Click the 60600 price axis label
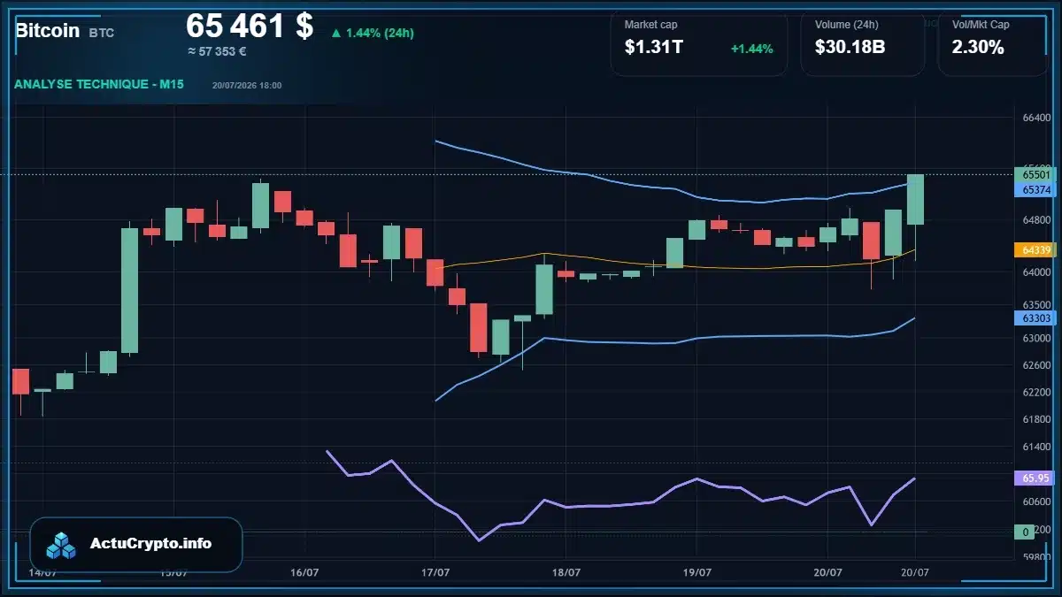This screenshot has height=597, width=1062. (x=1036, y=501)
